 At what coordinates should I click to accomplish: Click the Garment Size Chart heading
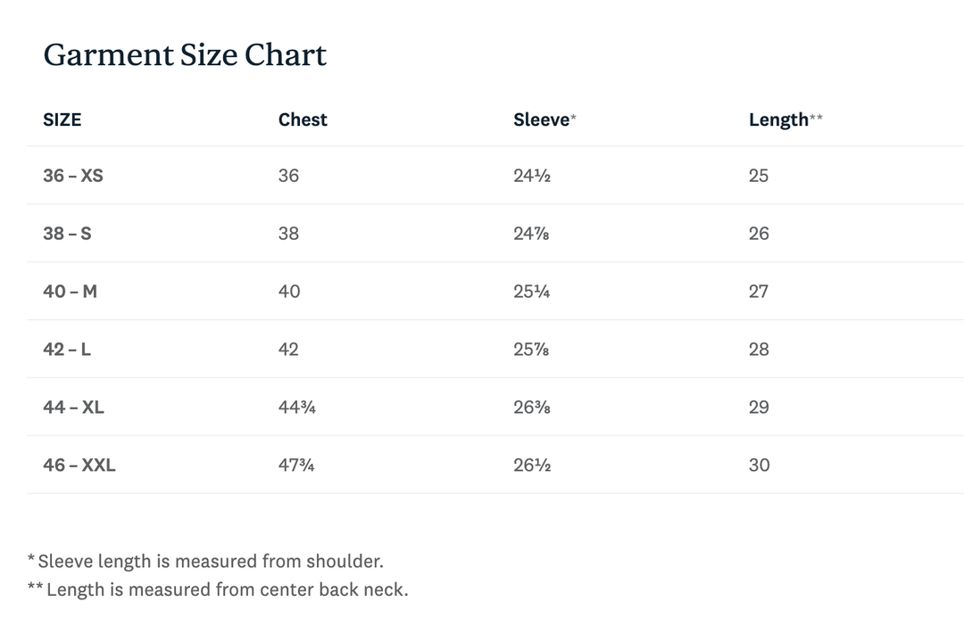185,55
